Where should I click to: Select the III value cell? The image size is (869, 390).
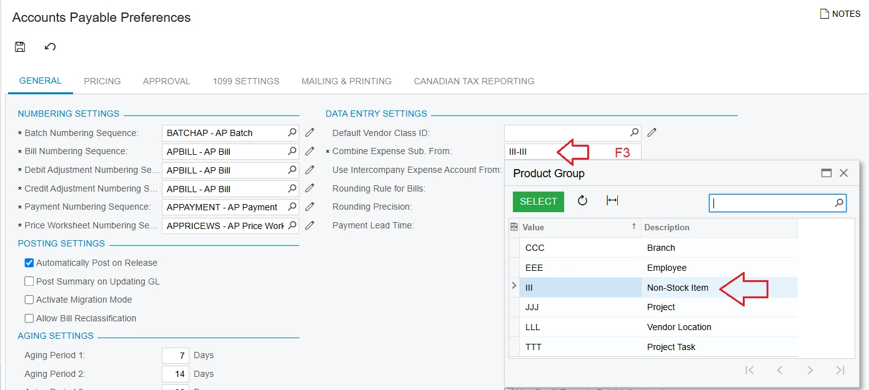[580, 288]
